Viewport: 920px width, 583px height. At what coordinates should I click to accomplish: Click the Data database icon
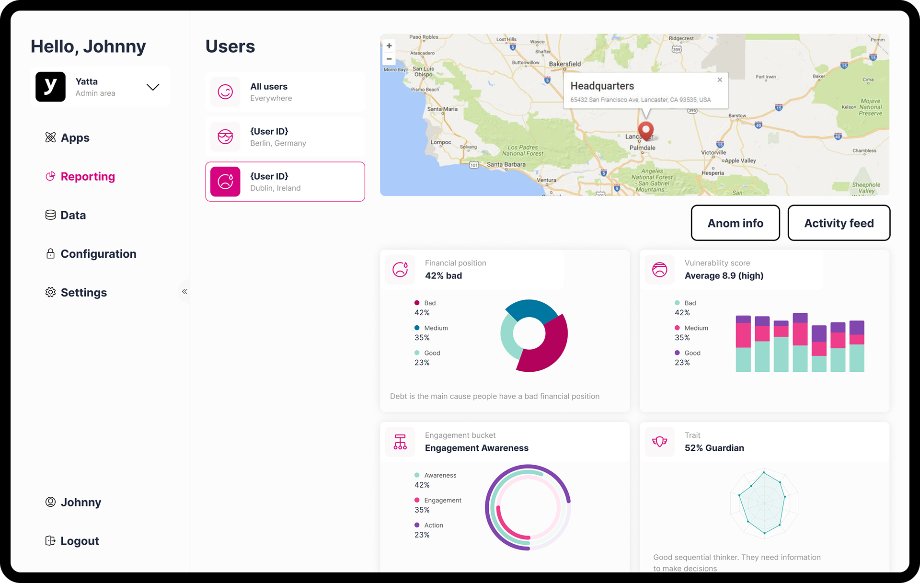[50, 215]
